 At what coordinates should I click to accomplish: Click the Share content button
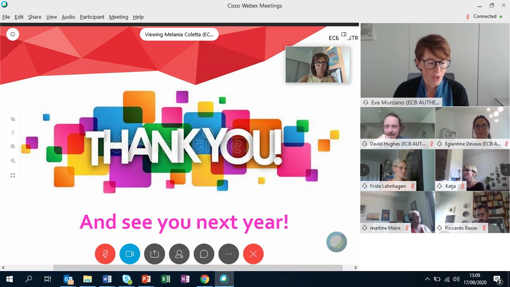point(155,254)
